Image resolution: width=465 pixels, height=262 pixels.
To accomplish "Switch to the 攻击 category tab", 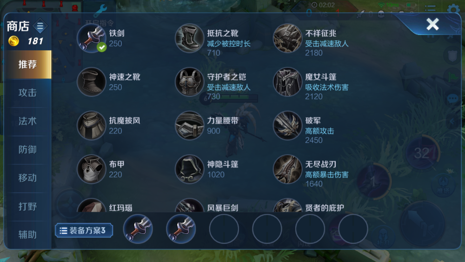I will pos(27,93).
